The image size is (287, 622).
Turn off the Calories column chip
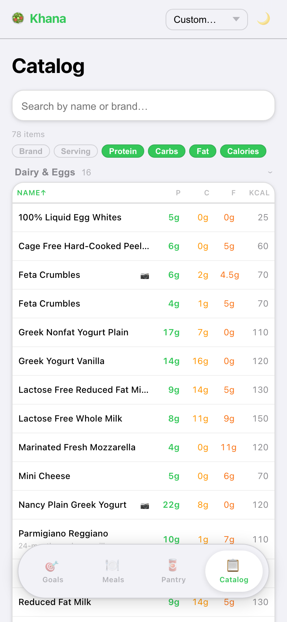click(243, 151)
